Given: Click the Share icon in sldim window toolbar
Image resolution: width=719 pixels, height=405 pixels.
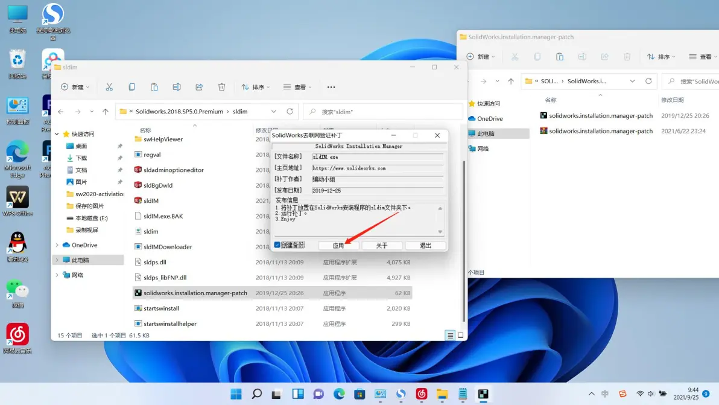Looking at the screenshot, I should (199, 87).
